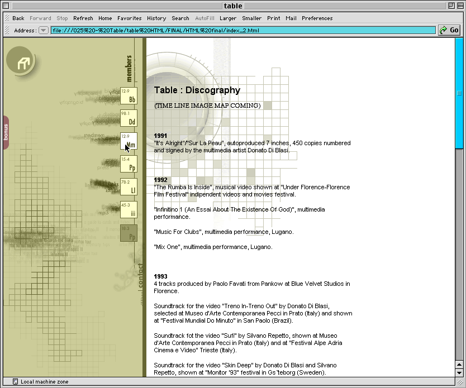Image resolution: width=466 pixels, height=388 pixels.
Task: Open the Favorites toolbar item
Action: tap(129, 18)
